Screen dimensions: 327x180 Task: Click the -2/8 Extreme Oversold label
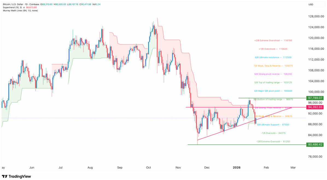[273, 141]
